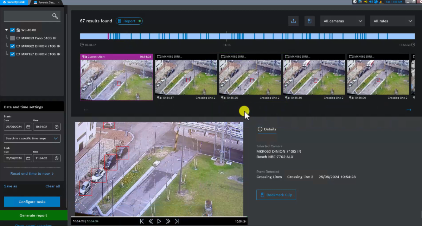Click the bookmark icon beside All cameras

[x=309, y=21]
